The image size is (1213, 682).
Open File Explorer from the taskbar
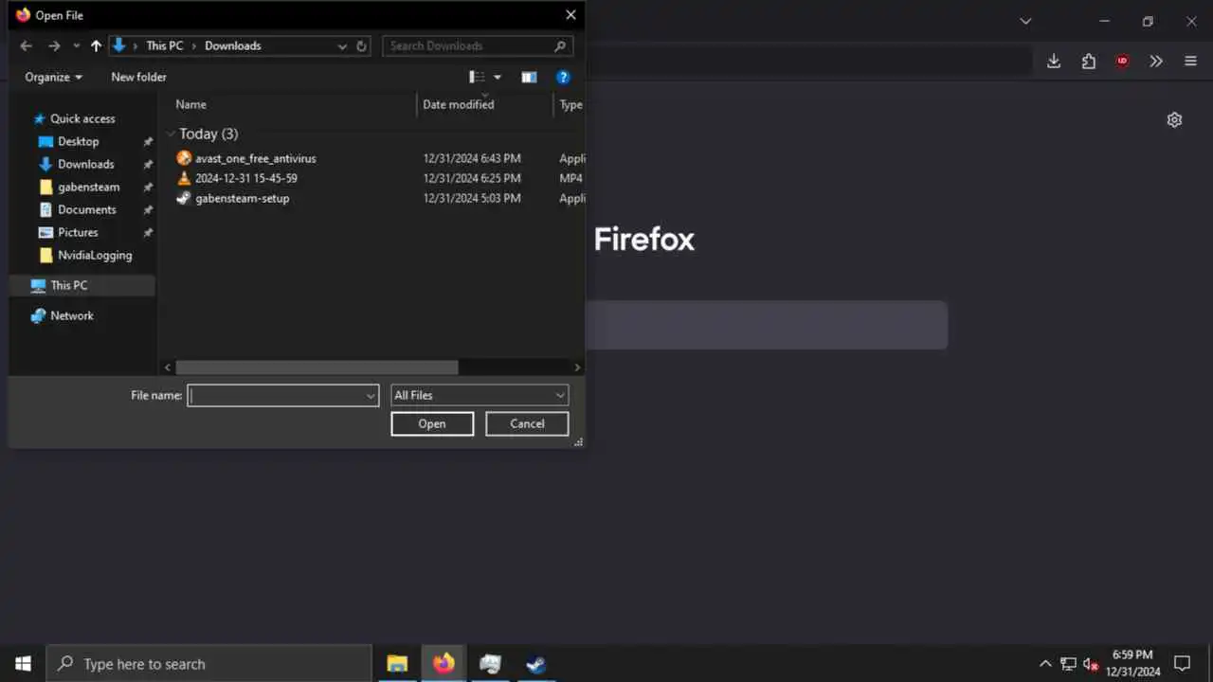pyautogui.click(x=397, y=664)
